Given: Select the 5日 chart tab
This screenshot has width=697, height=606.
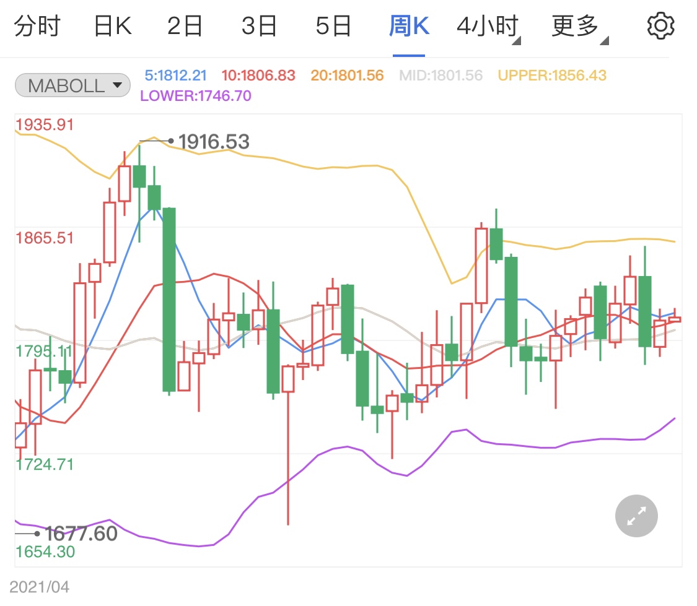Looking at the screenshot, I should tap(333, 27).
